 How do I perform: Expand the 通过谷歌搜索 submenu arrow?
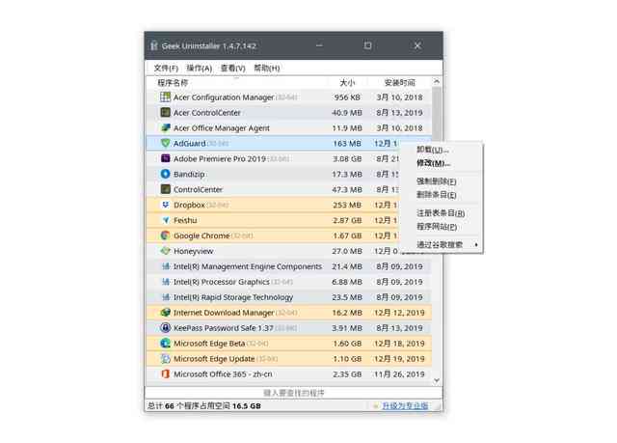pos(476,244)
